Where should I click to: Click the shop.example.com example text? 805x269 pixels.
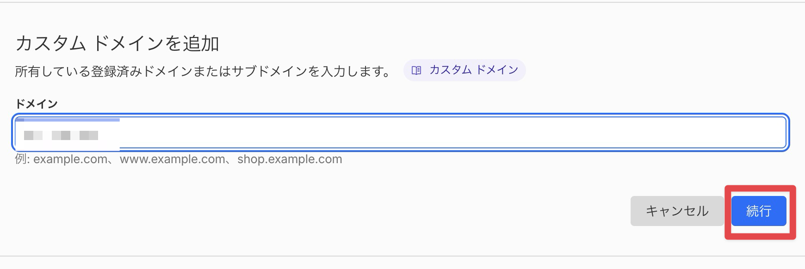pyautogui.click(x=290, y=159)
